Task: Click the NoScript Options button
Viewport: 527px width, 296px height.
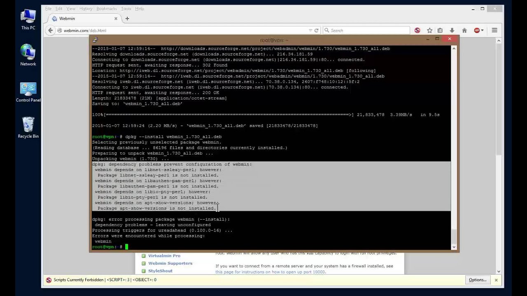Action: tap(478, 280)
